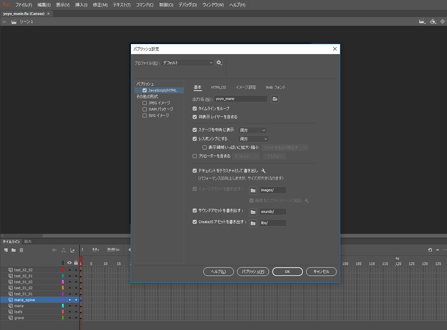The height and width of the screenshot is (330, 447).
Task: Click the center stage crosshair icon
Action: pyautogui.click(x=443, y=22)
